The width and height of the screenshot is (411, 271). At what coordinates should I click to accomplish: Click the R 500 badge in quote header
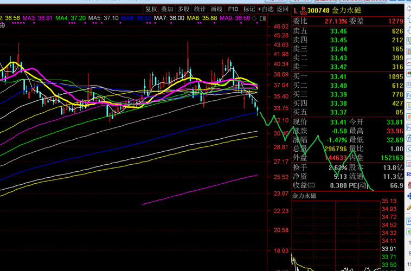coord(303,11)
